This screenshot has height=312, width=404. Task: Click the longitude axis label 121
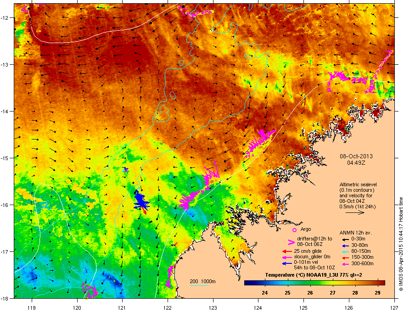click(x=123, y=307)
